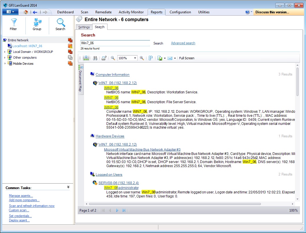The image size is (306, 233).
Task: Open the print setup printer icon
Action: click(x=104, y=58)
